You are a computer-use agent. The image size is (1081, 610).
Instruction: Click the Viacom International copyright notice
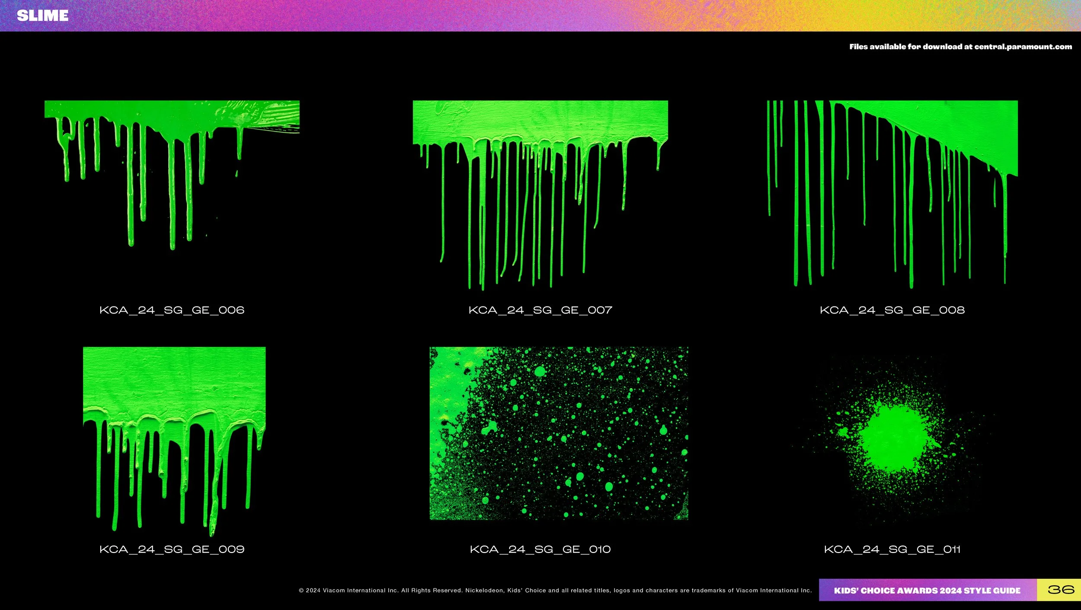pyautogui.click(x=555, y=590)
